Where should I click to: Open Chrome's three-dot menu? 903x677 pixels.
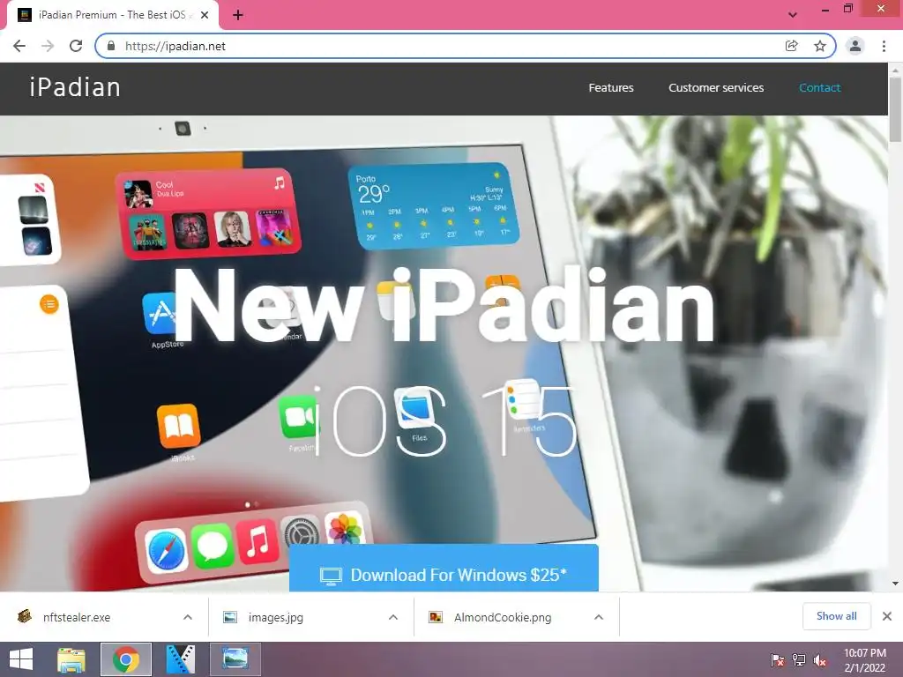pos(884,46)
